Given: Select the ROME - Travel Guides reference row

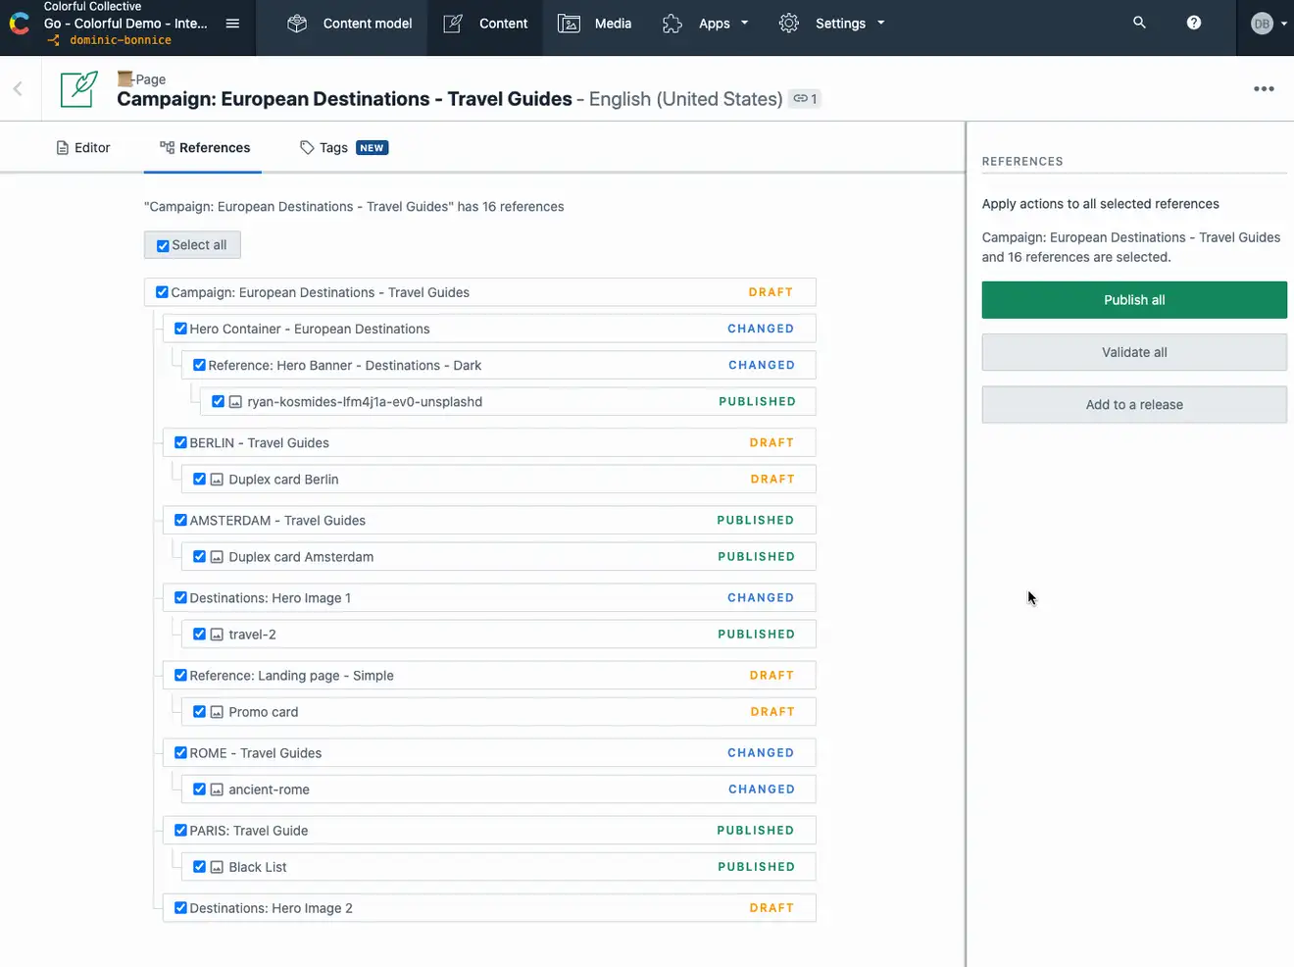Looking at the screenshot, I should (x=490, y=753).
